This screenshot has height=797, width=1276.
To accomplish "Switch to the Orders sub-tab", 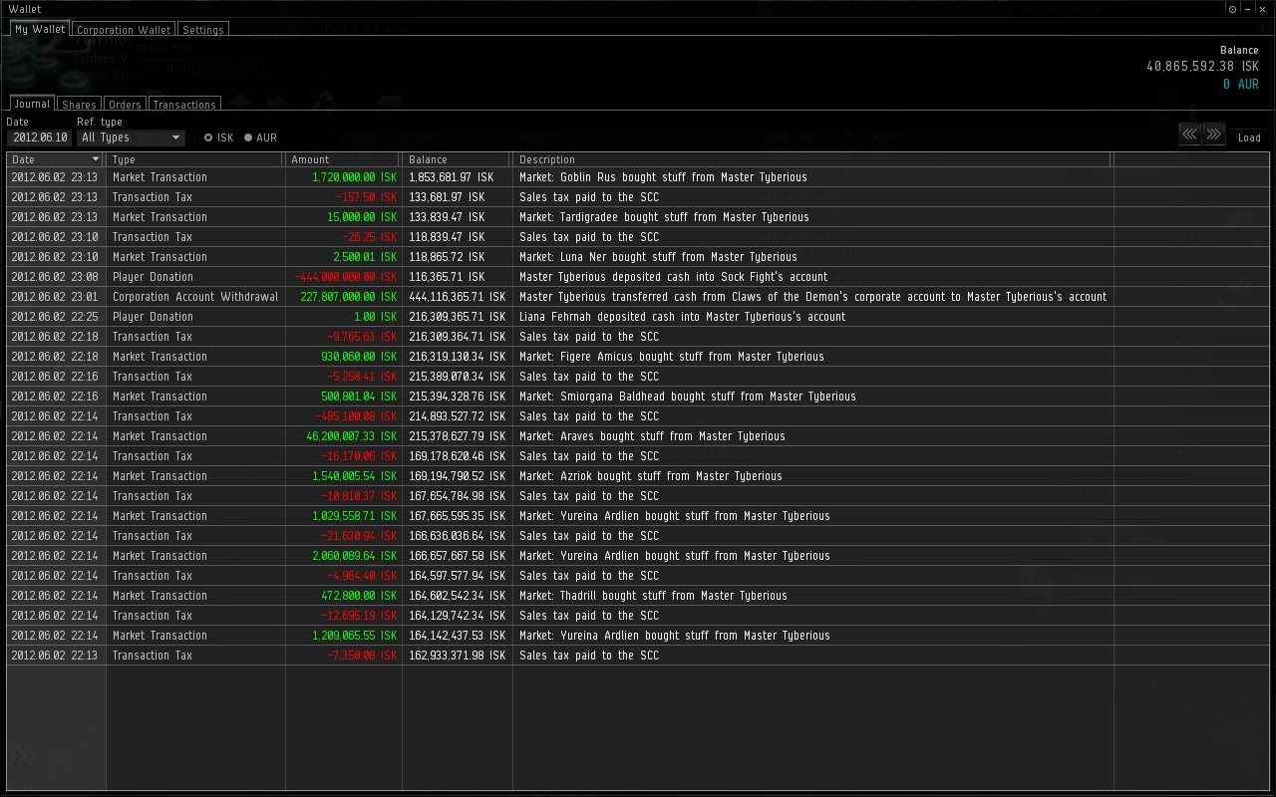I will [125, 105].
